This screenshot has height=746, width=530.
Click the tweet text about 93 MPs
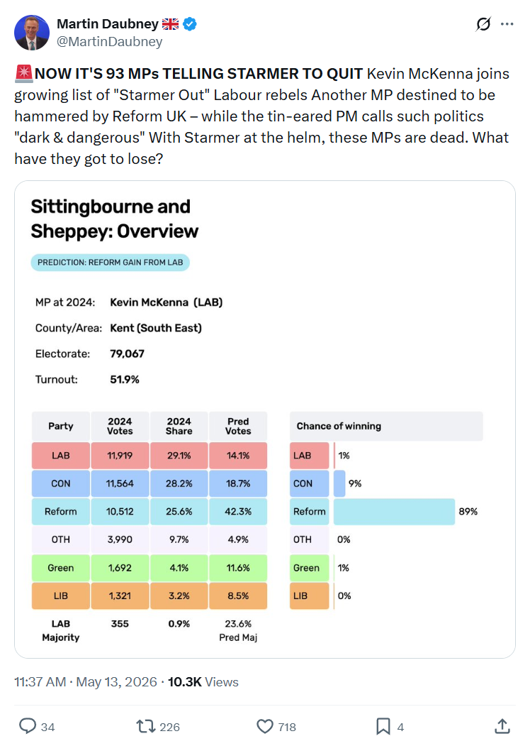[261, 116]
